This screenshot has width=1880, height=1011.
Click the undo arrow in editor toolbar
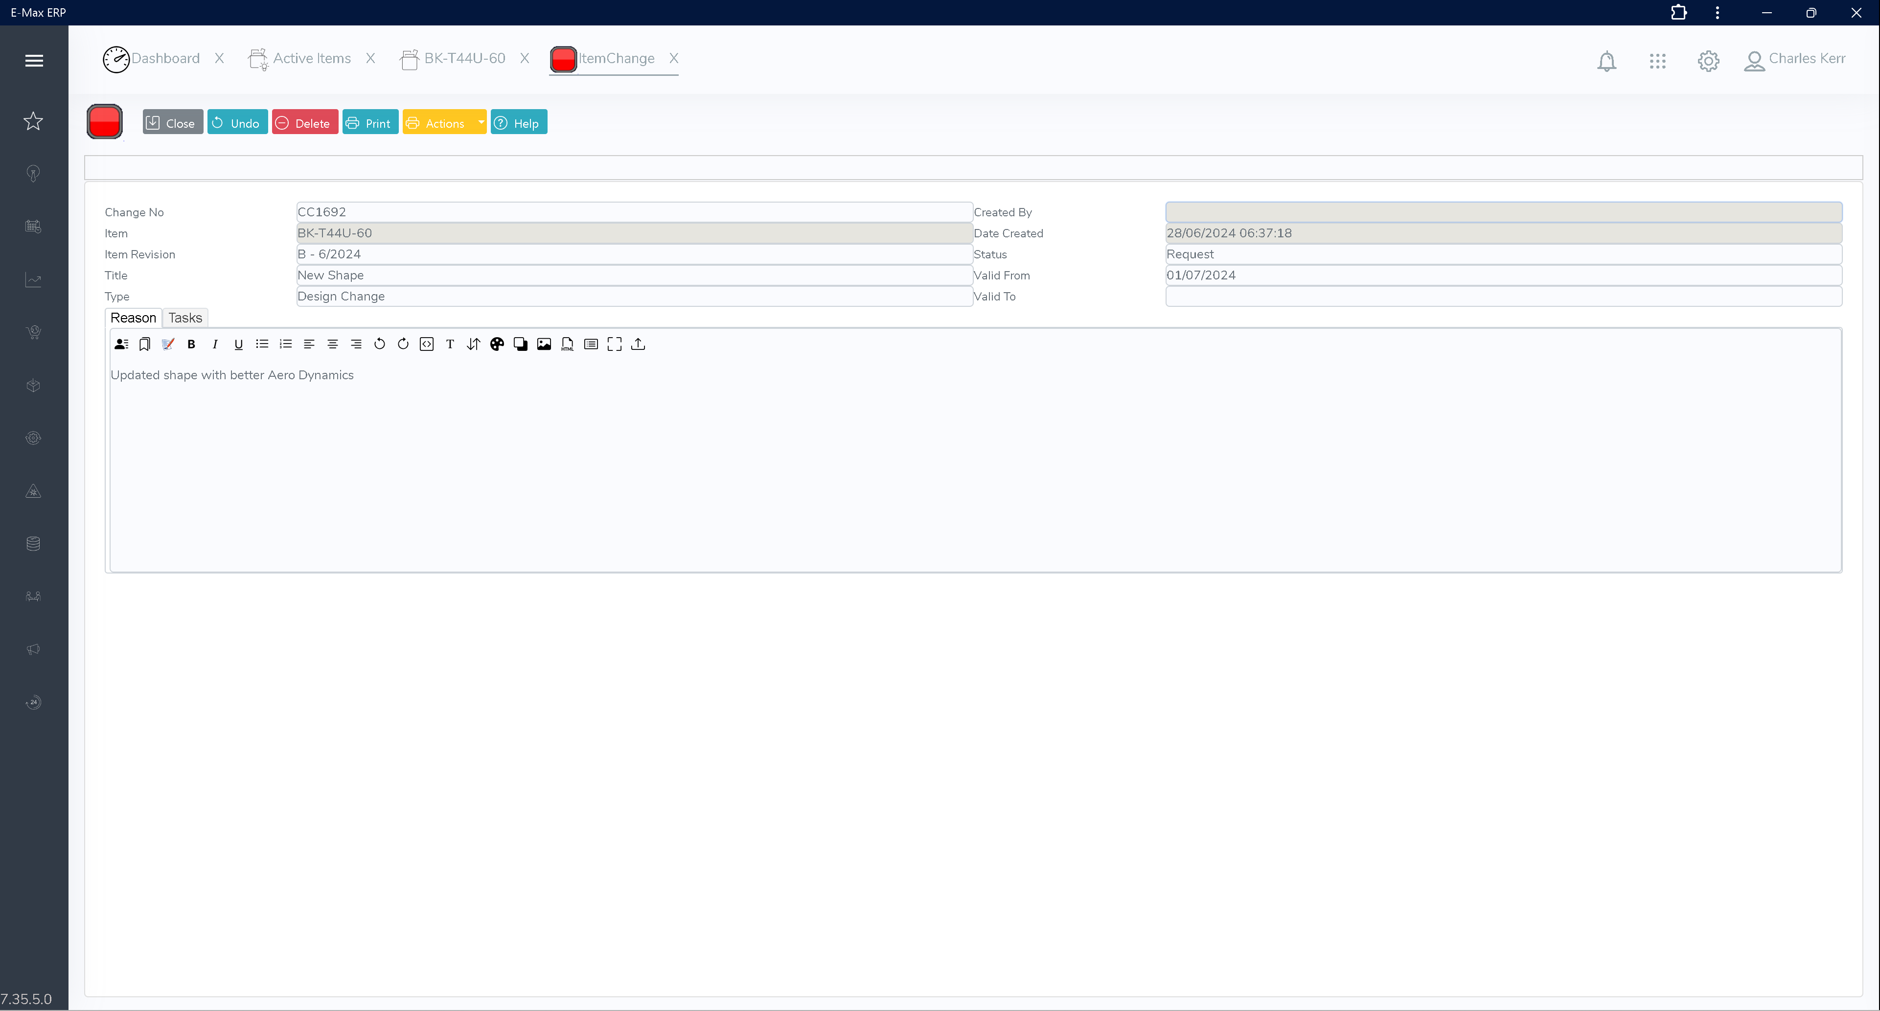(380, 345)
